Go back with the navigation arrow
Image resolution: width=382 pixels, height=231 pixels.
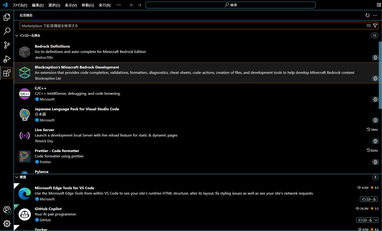click(x=132, y=5)
